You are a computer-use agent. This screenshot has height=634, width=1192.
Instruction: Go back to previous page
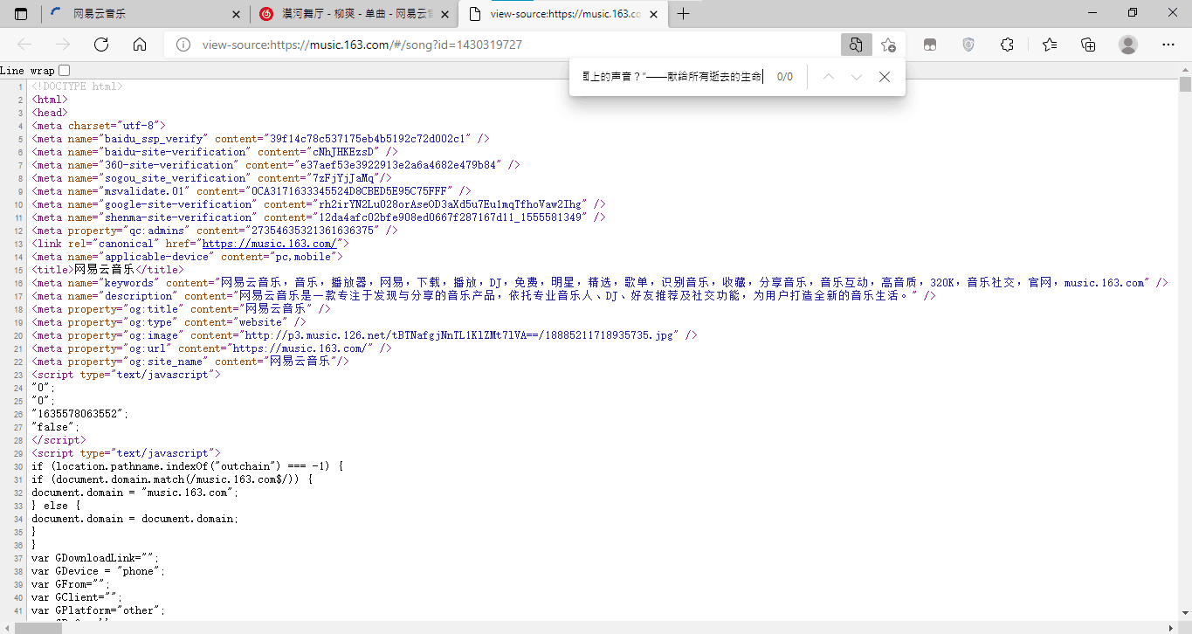[x=24, y=45]
